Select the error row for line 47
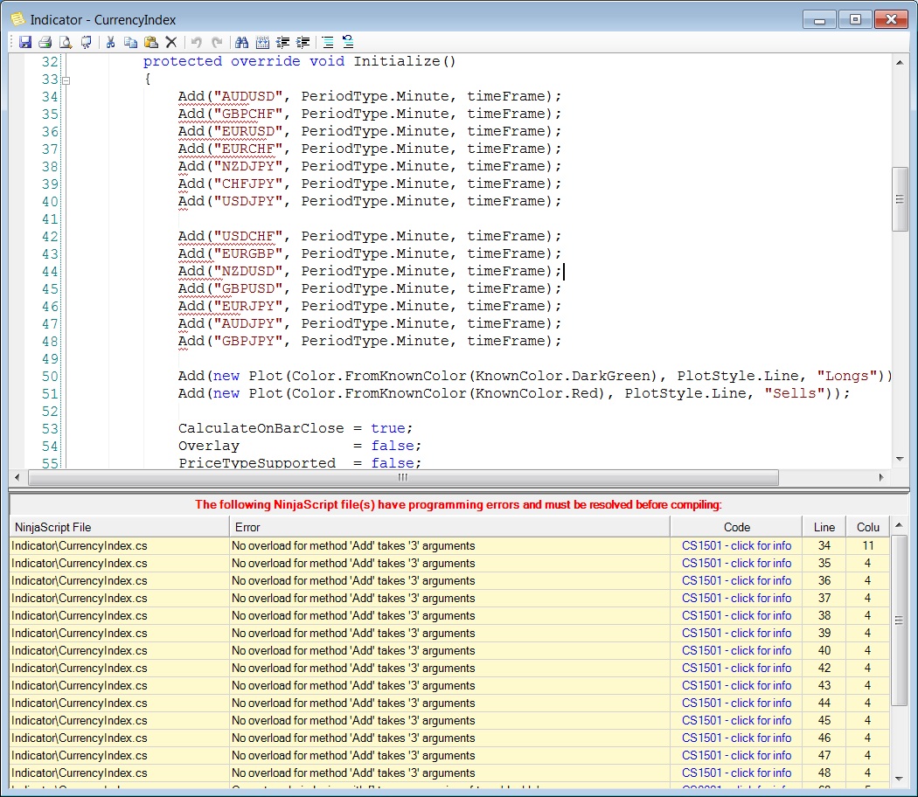The height and width of the screenshot is (797, 918). [449, 755]
